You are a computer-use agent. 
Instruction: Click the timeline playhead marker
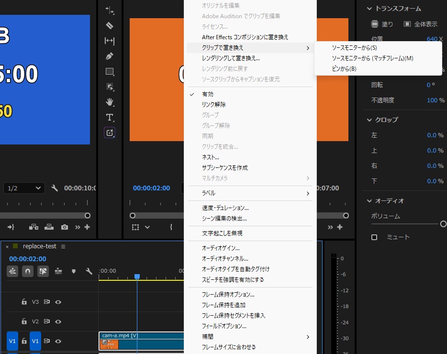pos(137,277)
